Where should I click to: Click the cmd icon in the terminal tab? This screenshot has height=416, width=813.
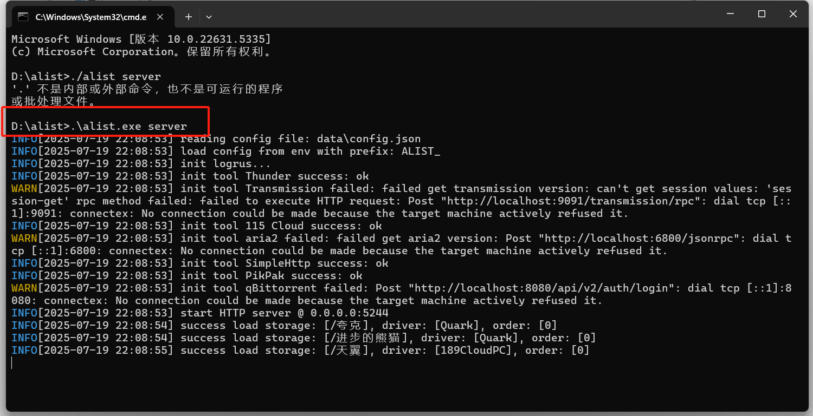(23, 17)
